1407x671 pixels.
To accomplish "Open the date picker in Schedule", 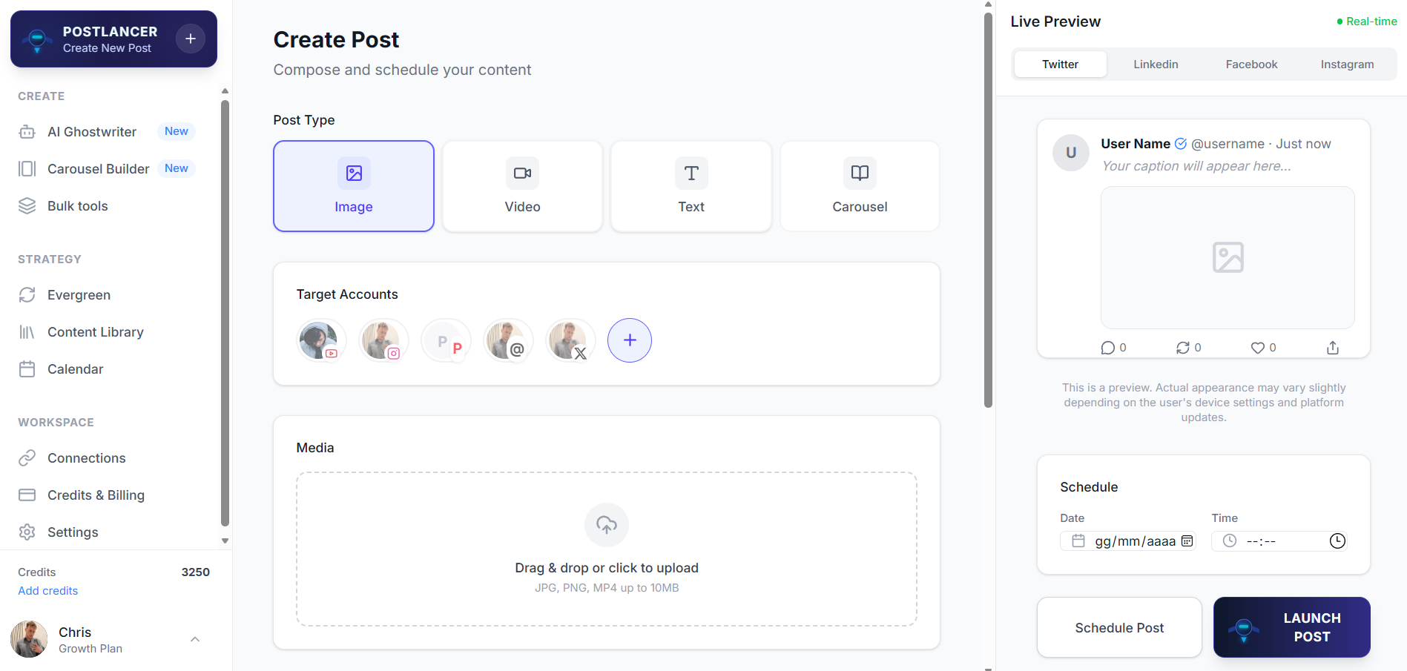I will (x=1187, y=541).
